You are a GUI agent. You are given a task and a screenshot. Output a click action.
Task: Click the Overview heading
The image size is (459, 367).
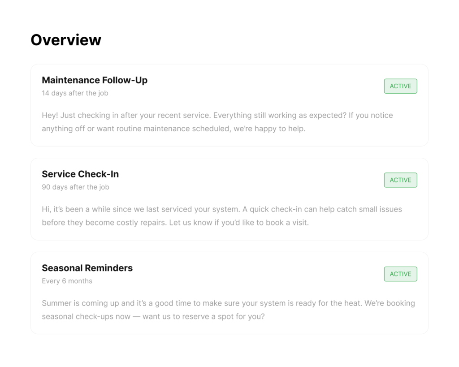pos(66,40)
